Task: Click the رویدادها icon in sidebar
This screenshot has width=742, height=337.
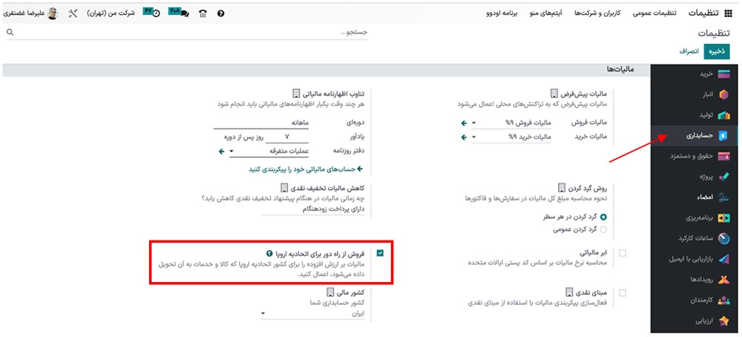Action: pos(724,280)
